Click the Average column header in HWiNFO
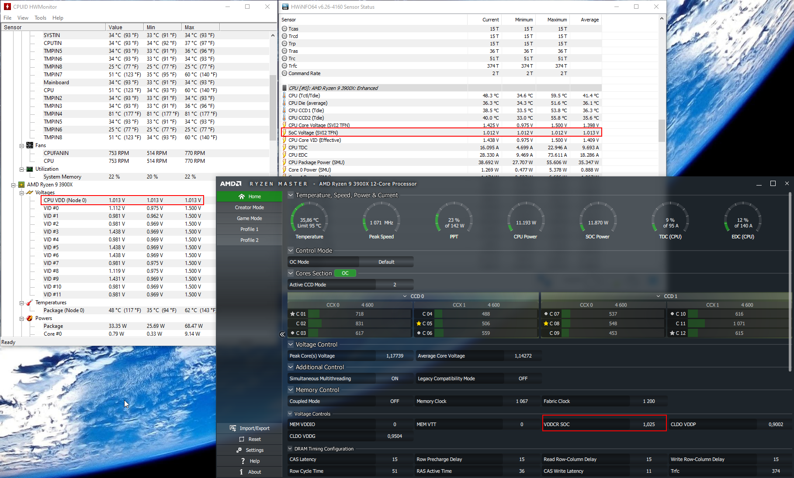 [586, 20]
